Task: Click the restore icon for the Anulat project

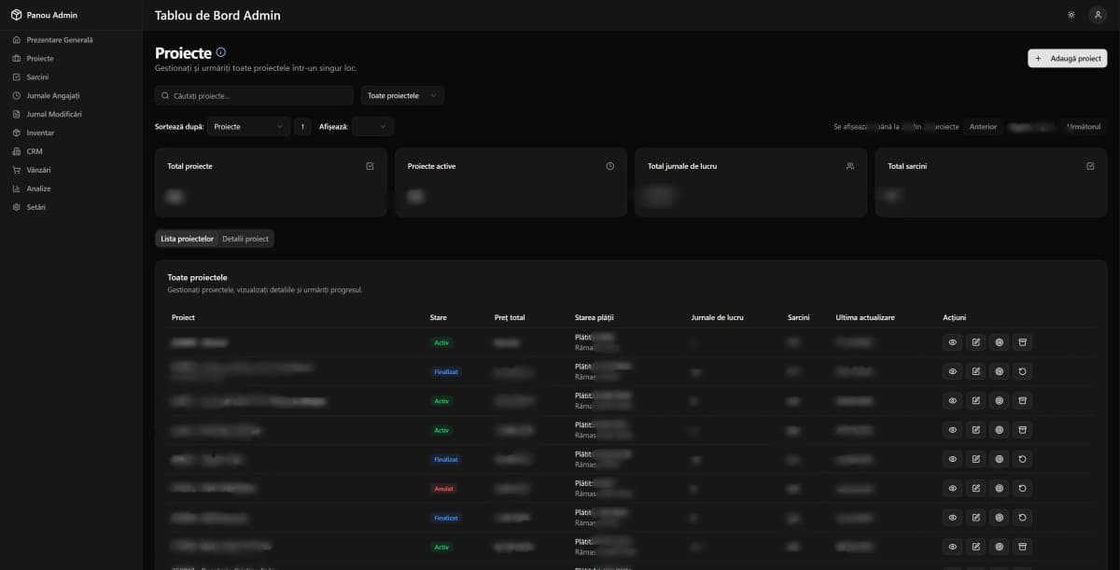Action: pyautogui.click(x=1022, y=488)
